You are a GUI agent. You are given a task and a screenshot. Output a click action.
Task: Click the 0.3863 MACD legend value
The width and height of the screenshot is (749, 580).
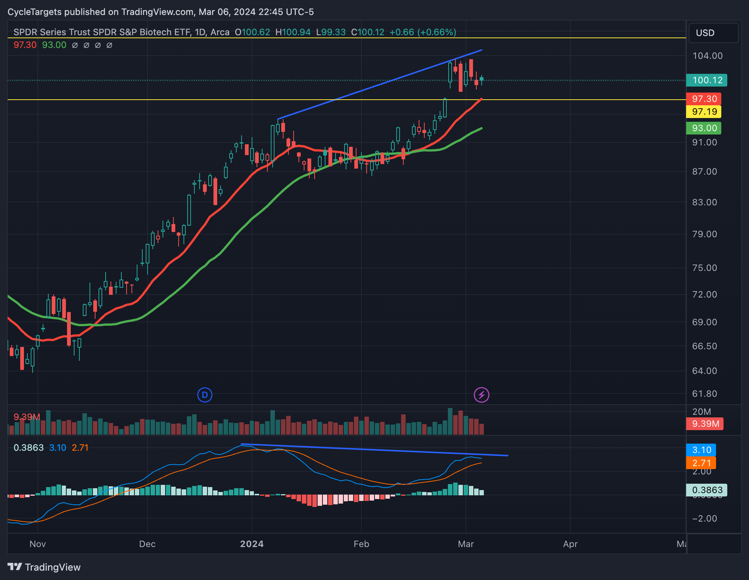coord(28,448)
